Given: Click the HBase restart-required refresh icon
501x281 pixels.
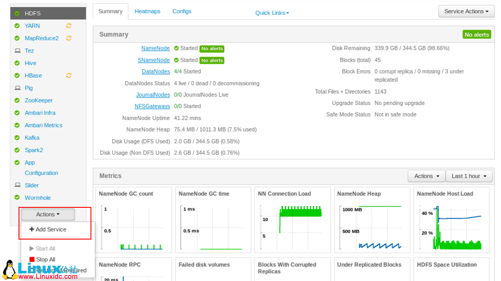Looking at the screenshot, I should point(68,75).
